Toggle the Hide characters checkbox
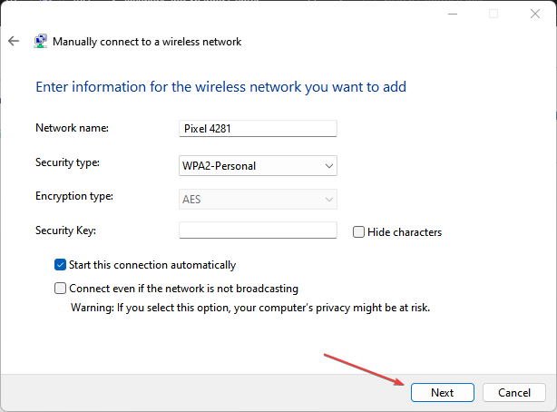The width and height of the screenshot is (557, 412). pyautogui.click(x=359, y=232)
